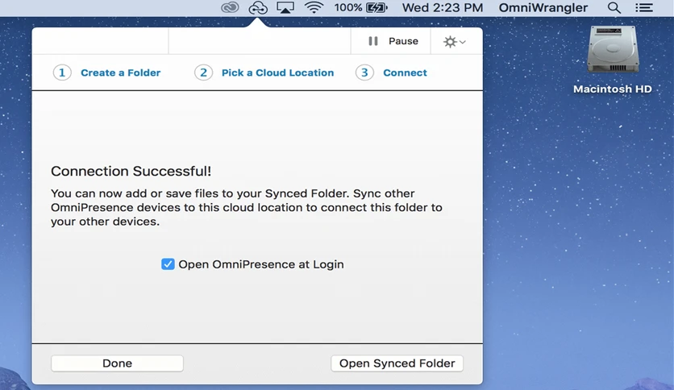Screen dimensions: 674x390
Task: Go to step 2 Pick a Cloud Location
Action: [x=264, y=73]
